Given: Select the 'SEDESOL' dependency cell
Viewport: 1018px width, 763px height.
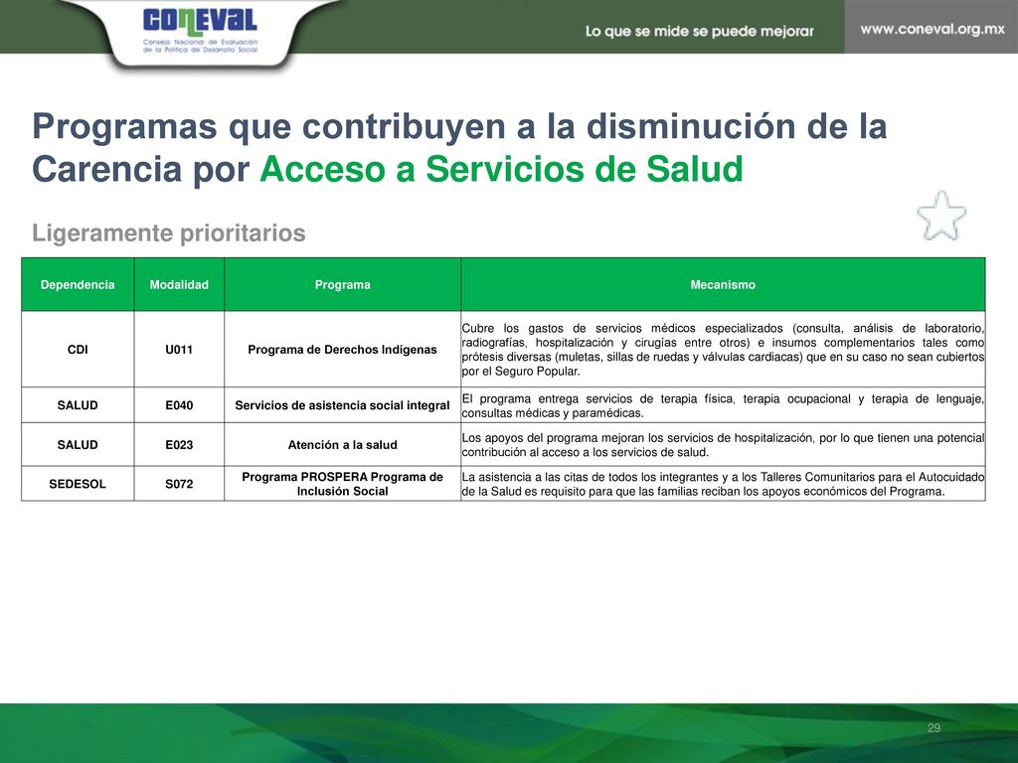Looking at the screenshot, I should point(78,484).
